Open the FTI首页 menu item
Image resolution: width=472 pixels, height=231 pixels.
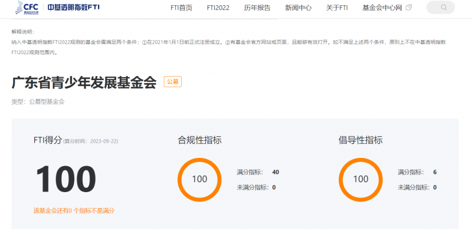pyautogui.click(x=181, y=8)
